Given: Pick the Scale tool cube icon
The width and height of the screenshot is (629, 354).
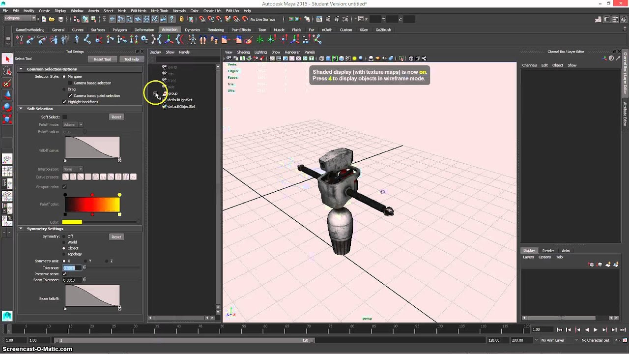Looking at the screenshot, I should pyautogui.click(x=7, y=119).
